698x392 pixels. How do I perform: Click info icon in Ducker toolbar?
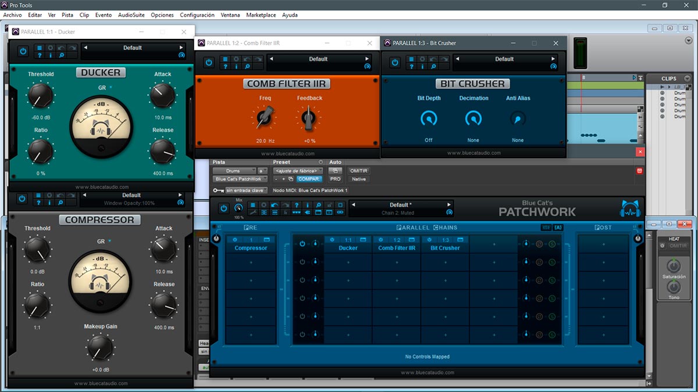51,55
